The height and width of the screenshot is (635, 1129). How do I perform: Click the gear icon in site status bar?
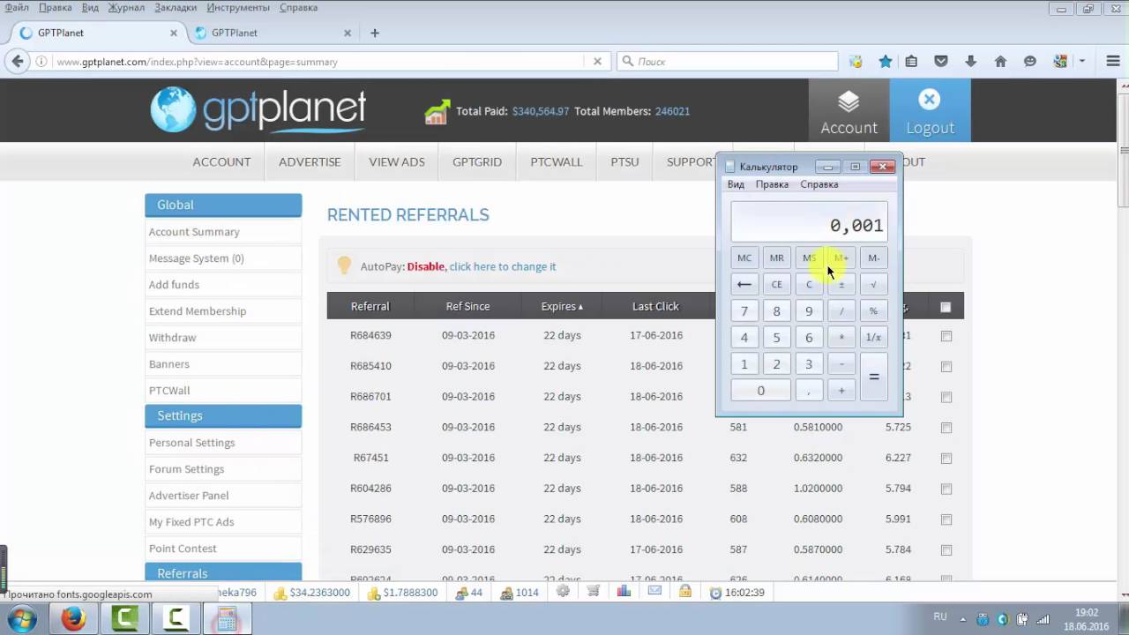pos(563,592)
